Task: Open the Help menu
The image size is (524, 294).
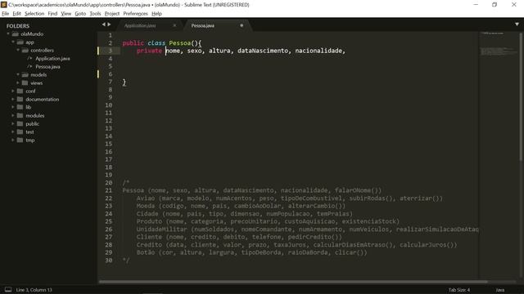Action: coord(156,14)
